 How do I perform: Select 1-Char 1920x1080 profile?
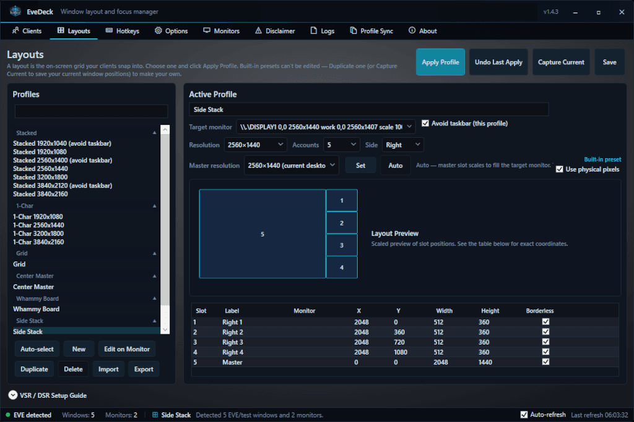pos(38,217)
